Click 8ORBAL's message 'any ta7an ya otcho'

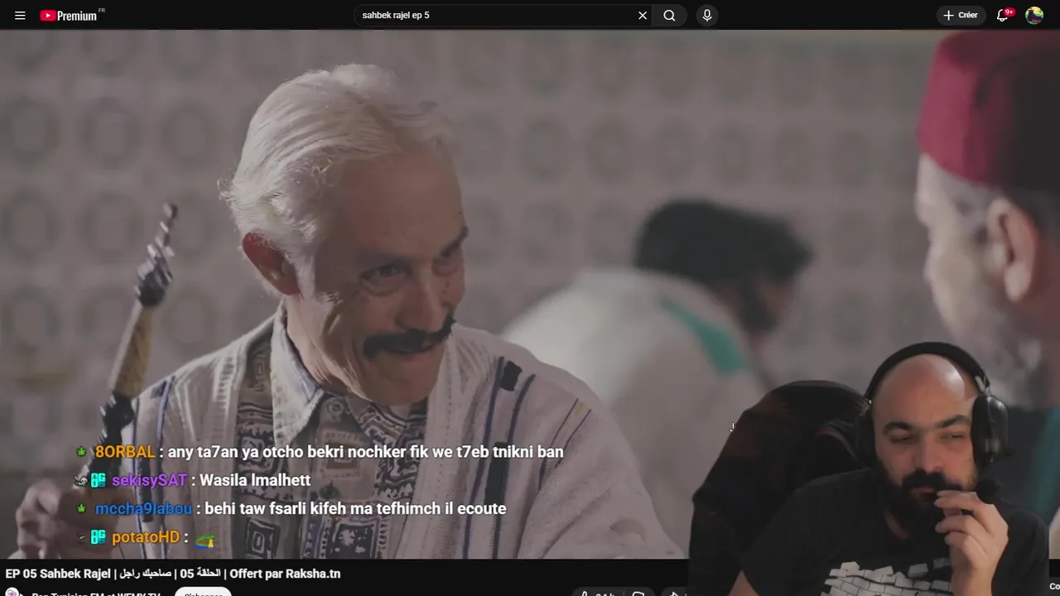(365, 452)
